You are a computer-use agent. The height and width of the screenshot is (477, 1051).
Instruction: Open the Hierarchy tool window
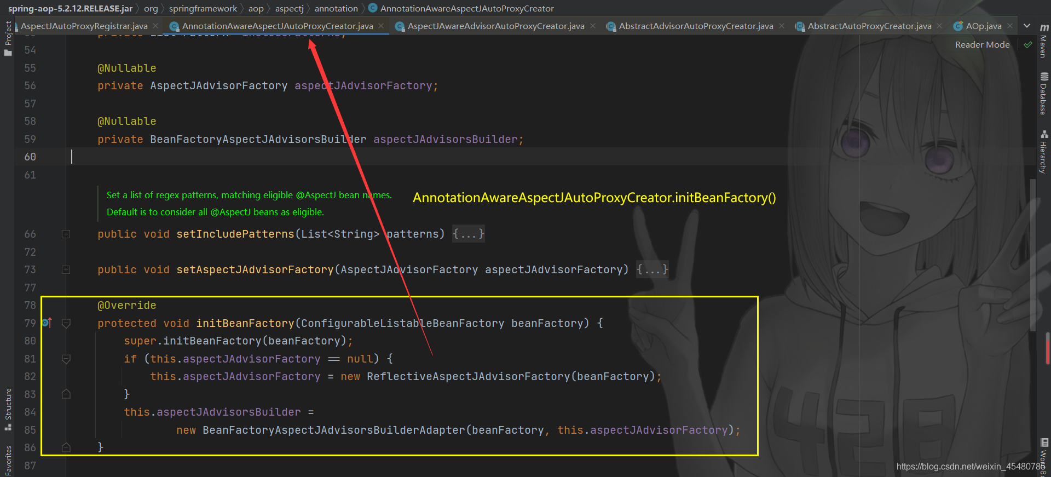tap(1044, 152)
